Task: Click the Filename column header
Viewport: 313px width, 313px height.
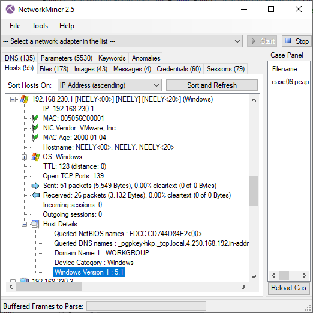Action: pyautogui.click(x=285, y=69)
